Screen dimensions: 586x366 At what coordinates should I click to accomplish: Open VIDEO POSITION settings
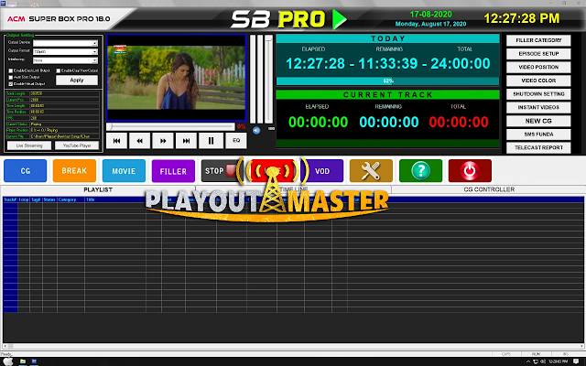coord(538,67)
